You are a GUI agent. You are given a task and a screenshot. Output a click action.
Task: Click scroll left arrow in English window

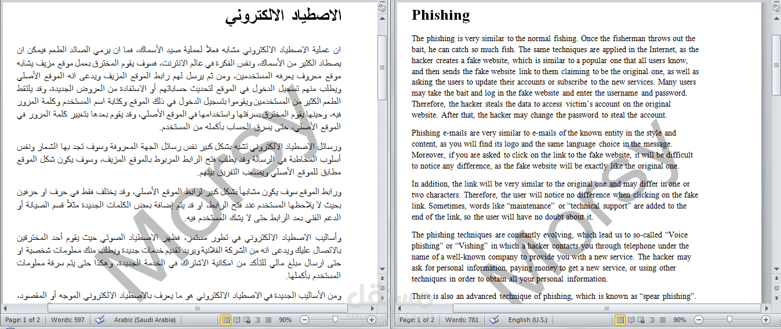pyautogui.click(x=399, y=308)
